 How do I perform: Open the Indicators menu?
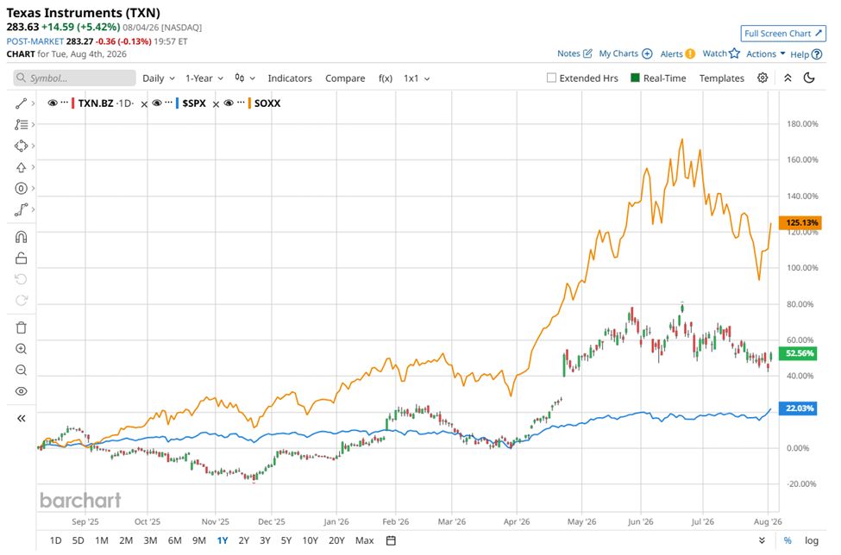[x=290, y=78]
